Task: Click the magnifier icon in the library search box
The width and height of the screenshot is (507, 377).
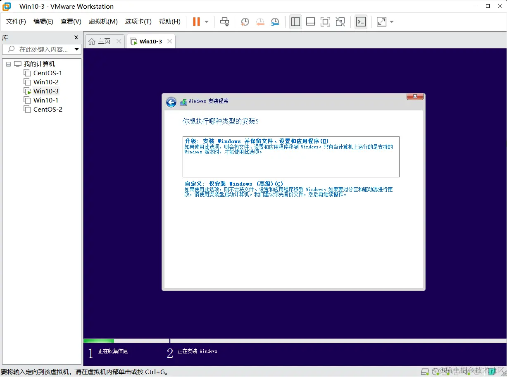Action: point(11,49)
